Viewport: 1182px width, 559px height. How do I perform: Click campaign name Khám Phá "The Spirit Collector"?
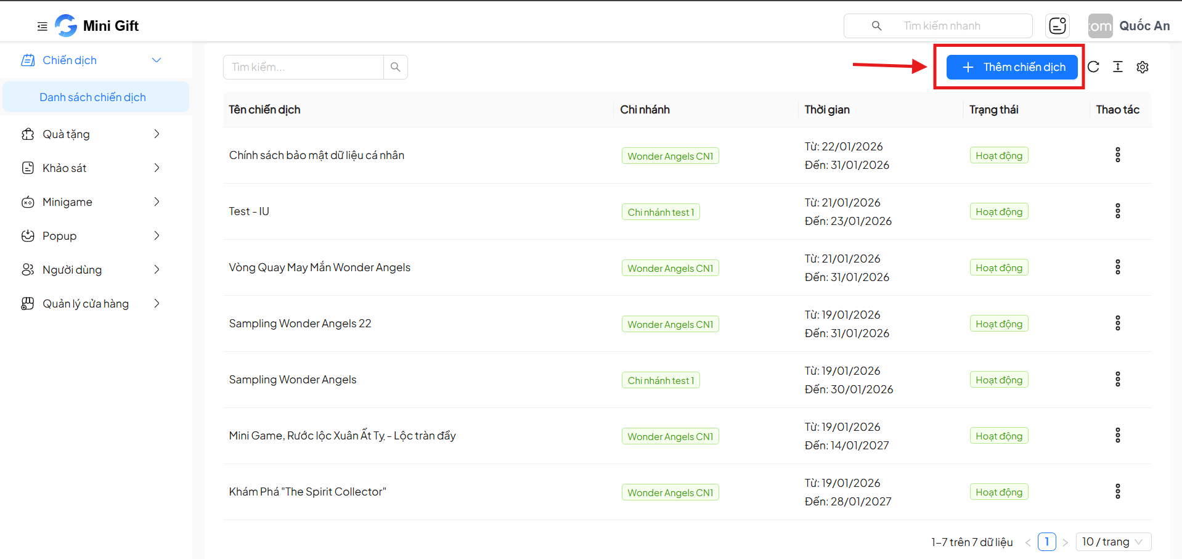(x=308, y=492)
